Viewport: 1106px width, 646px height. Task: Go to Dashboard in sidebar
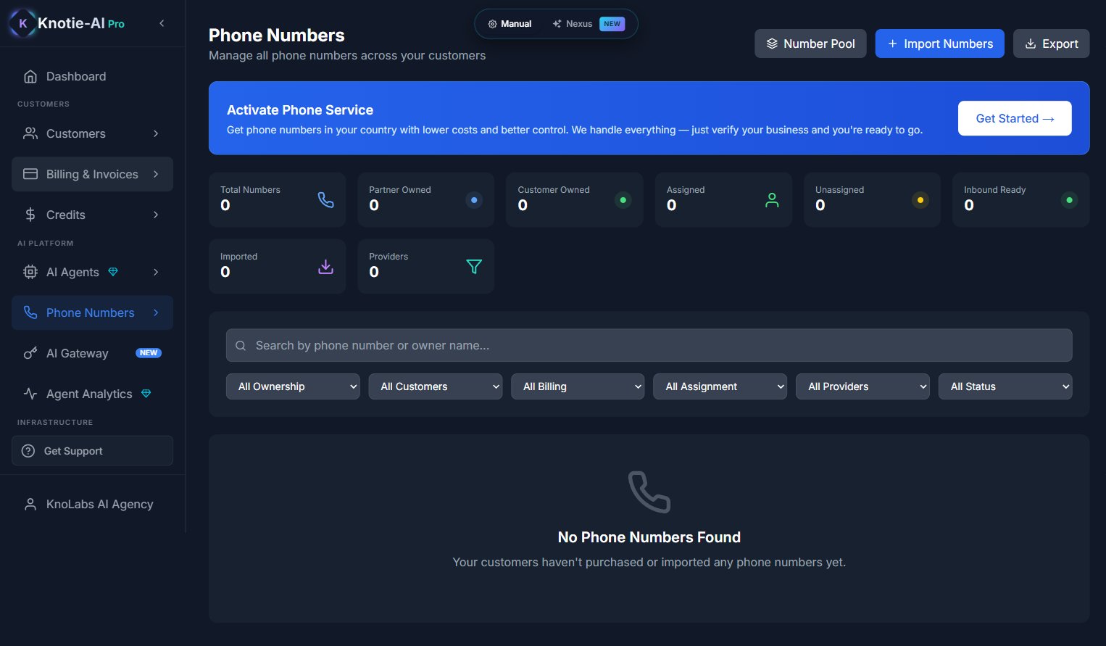click(92, 76)
